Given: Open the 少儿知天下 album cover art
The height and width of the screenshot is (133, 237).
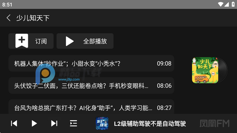Looking at the screenshot, I should [209, 70].
